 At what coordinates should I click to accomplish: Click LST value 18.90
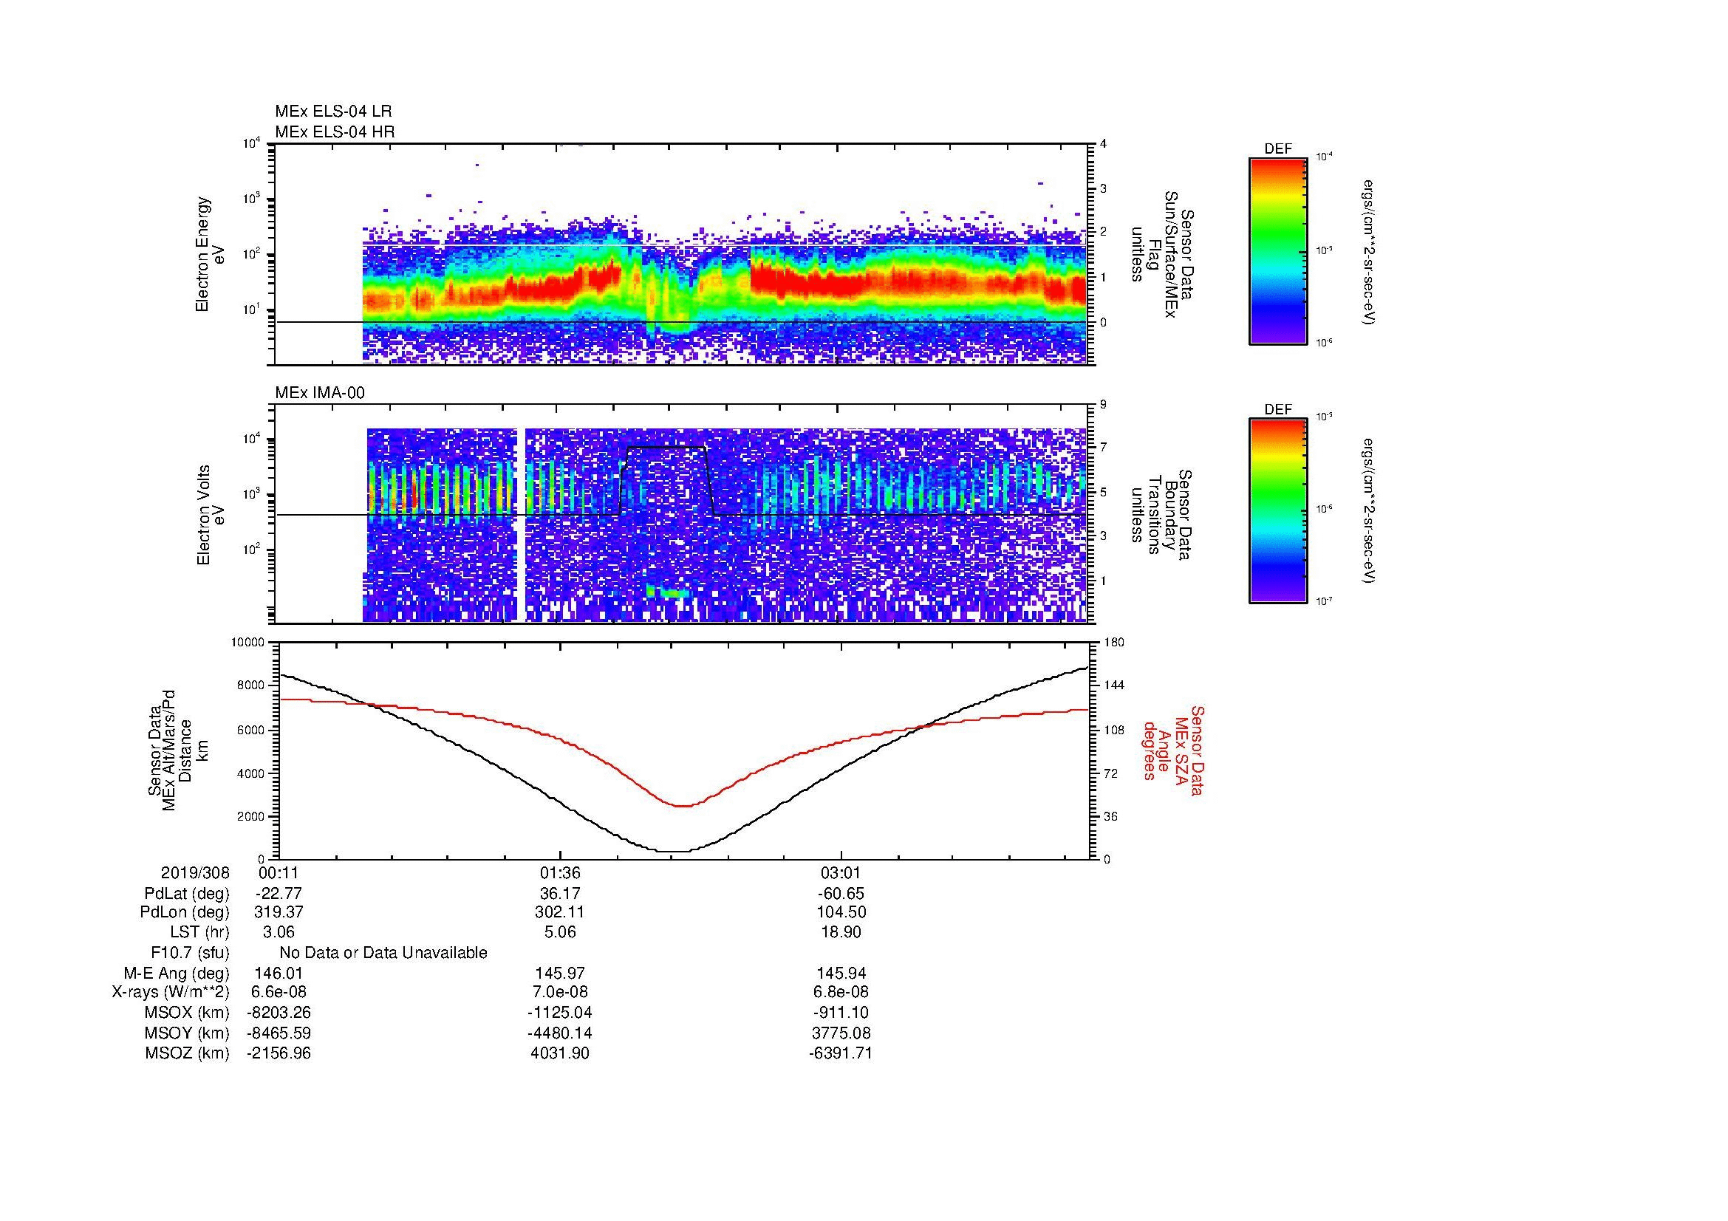point(841,932)
